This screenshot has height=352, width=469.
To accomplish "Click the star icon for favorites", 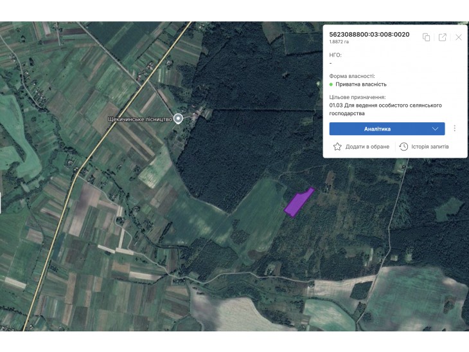I will click(x=337, y=147).
